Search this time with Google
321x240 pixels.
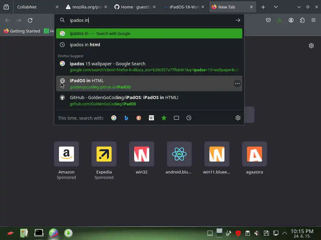pyautogui.click(x=114, y=118)
